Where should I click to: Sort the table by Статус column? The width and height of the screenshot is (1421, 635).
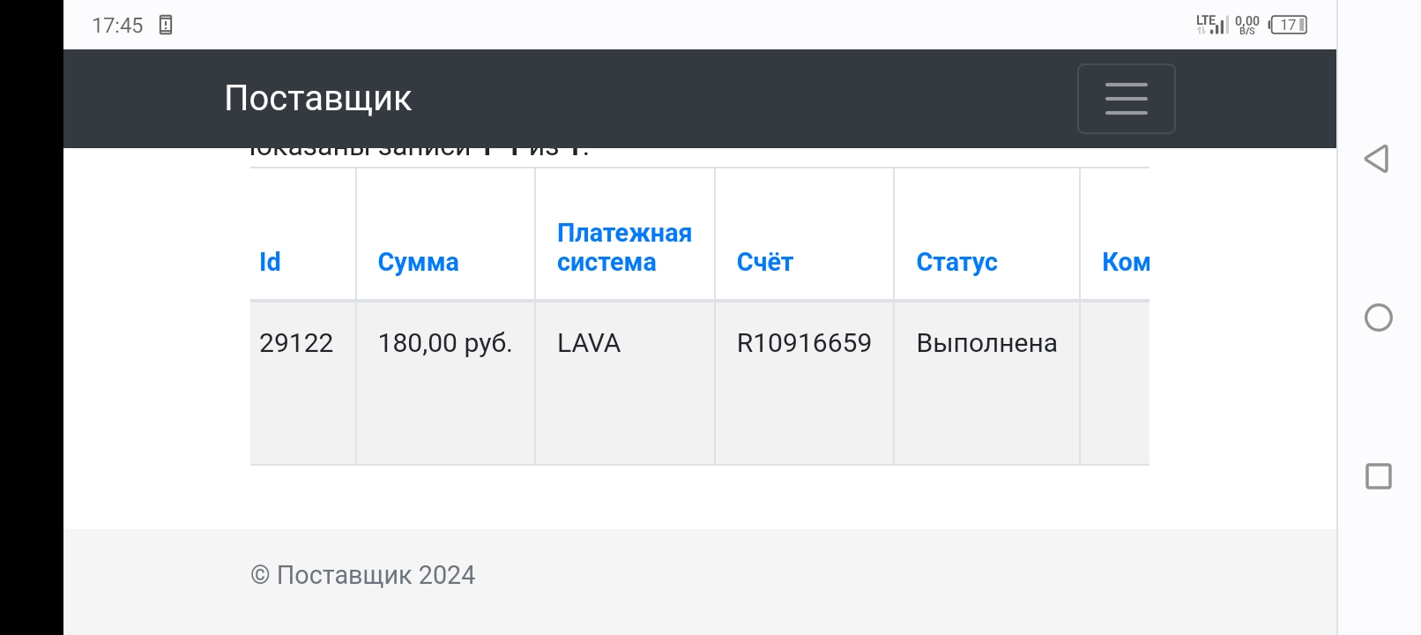[956, 262]
